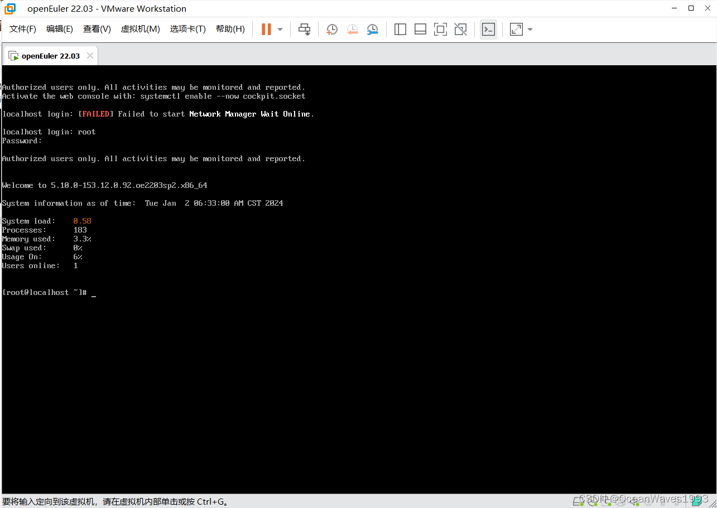Viewport: 717px width, 508px height.
Task: Click the stretch guest display icon
Action: click(516, 29)
